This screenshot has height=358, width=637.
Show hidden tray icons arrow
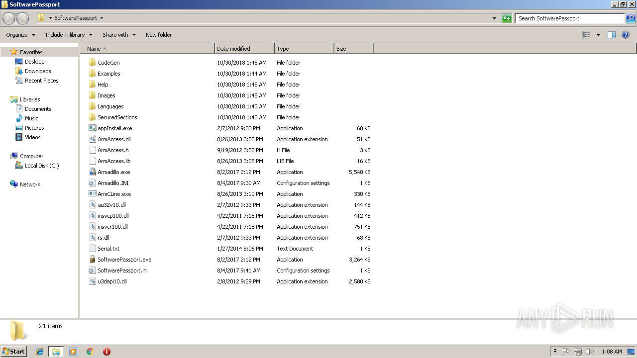coord(555,352)
